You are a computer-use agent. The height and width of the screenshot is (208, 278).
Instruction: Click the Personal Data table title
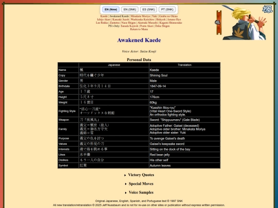139,60
